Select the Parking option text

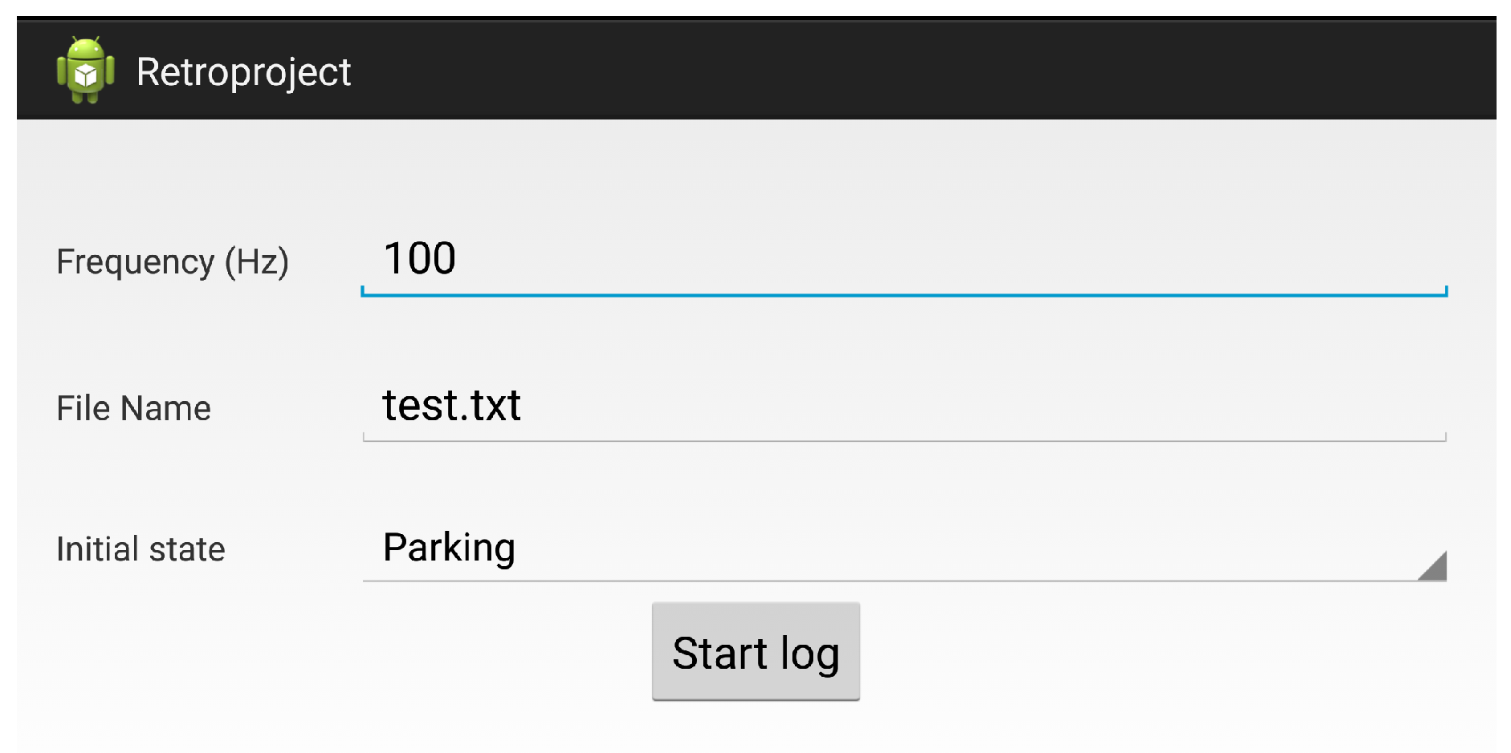[x=449, y=548]
